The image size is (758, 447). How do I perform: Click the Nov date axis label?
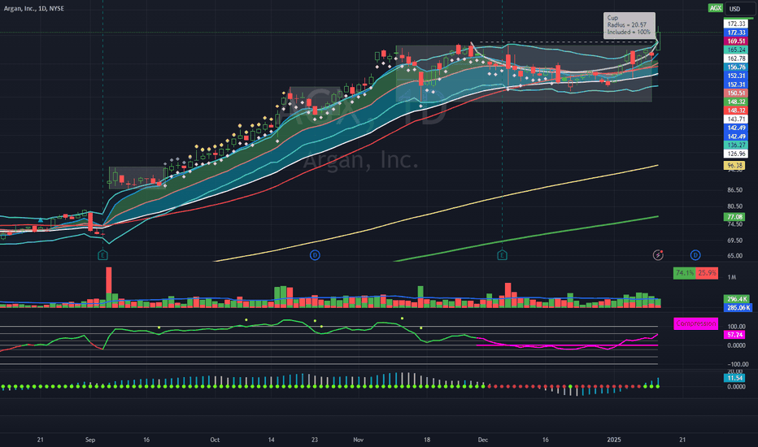pyautogui.click(x=358, y=440)
